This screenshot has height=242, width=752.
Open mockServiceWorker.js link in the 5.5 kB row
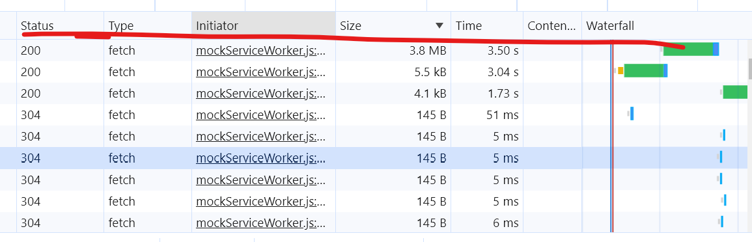click(261, 72)
